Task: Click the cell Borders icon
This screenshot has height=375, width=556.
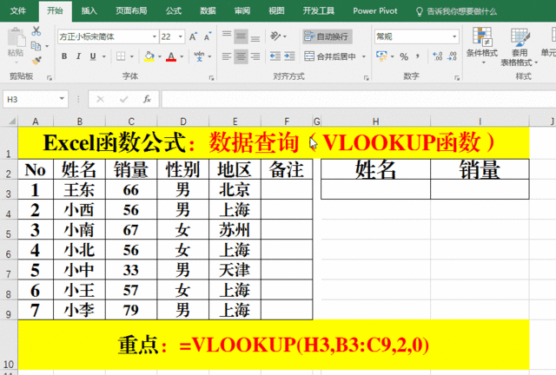Action: pos(121,56)
